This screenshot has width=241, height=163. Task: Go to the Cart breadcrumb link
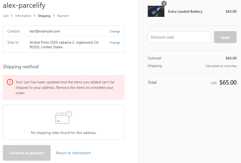pos(6,16)
